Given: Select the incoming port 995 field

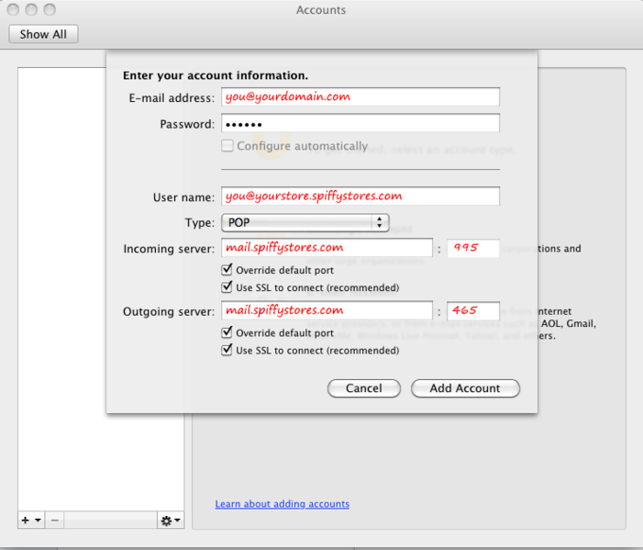Looking at the screenshot, I should click(473, 248).
